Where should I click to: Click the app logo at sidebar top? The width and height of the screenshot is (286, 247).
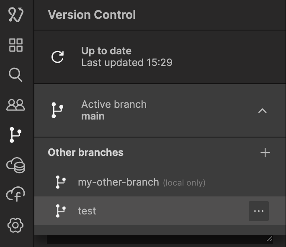(x=15, y=15)
